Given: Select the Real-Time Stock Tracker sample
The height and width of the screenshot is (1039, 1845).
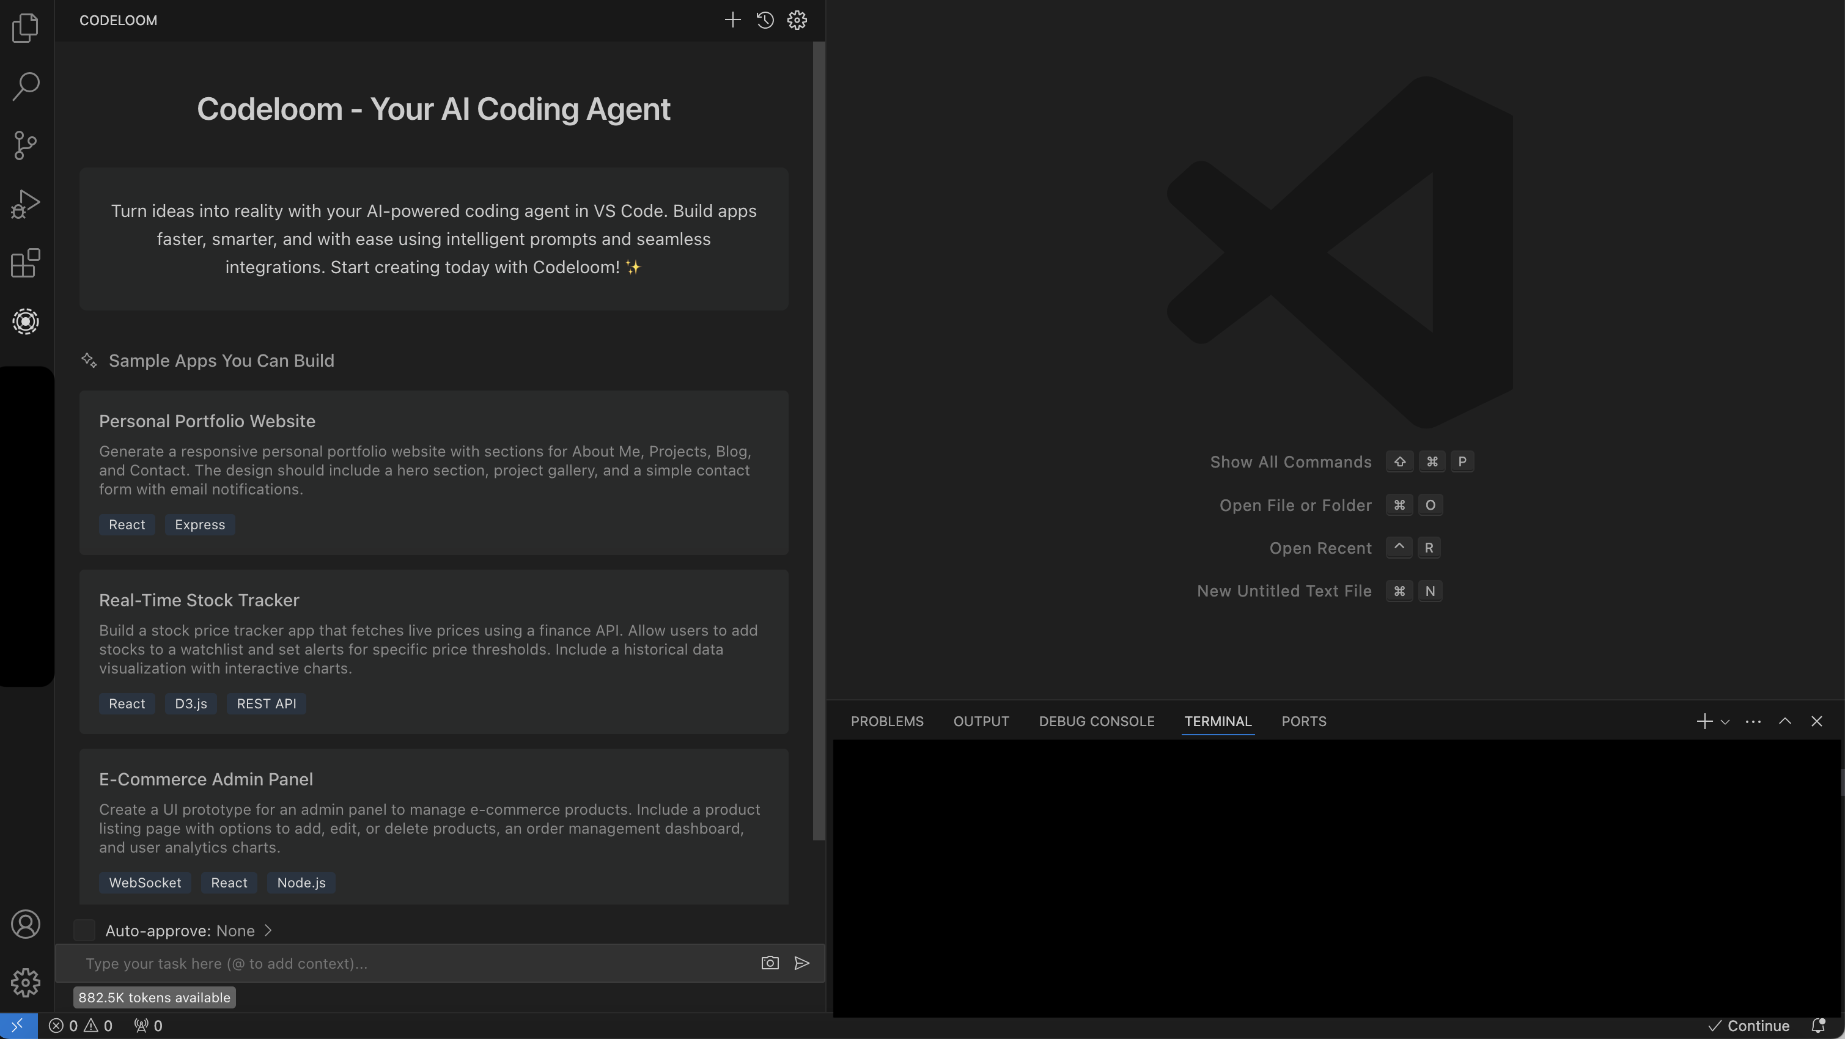Looking at the screenshot, I should (x=433, y=651).
